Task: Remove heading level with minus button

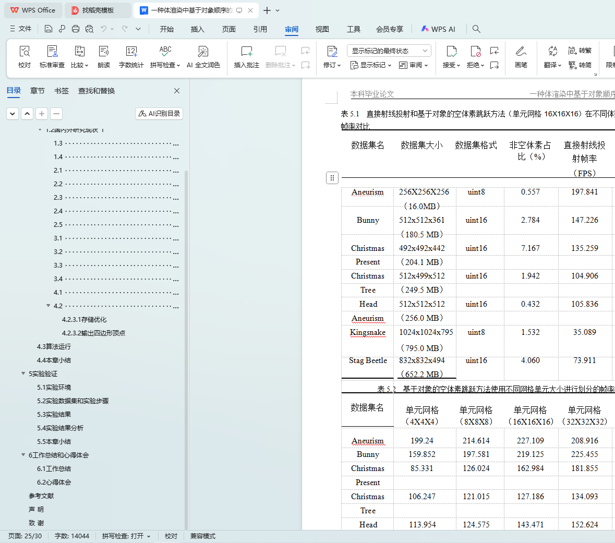Action: (x=56, y=114)
